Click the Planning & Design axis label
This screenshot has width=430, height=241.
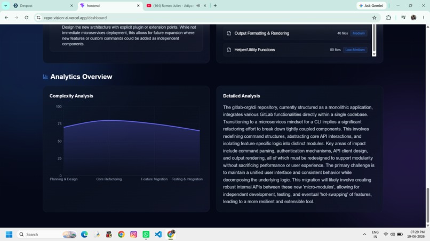pos(63,179)
